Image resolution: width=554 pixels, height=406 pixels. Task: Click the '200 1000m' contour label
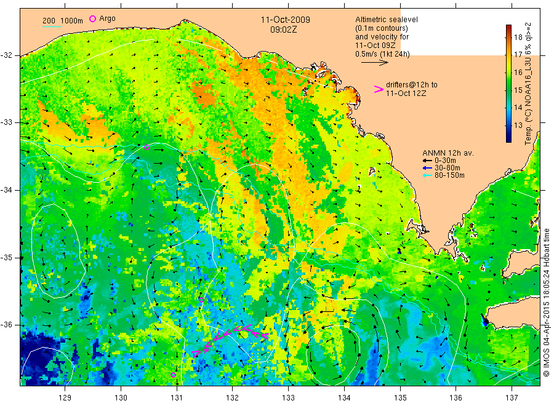(x=63, y=21)
